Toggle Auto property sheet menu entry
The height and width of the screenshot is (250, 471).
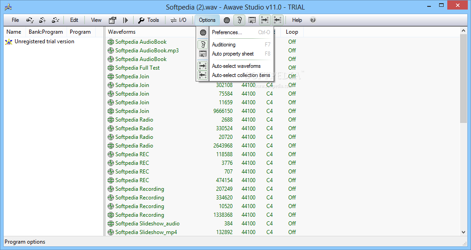click(x=235, y=54)
